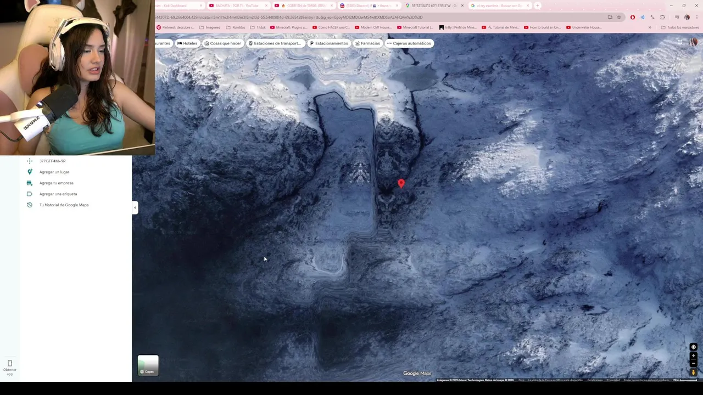Filter by Estaciones de transporte chip
Screen dimensions: 703x395
pyautogui.click(x=275, y=43)
